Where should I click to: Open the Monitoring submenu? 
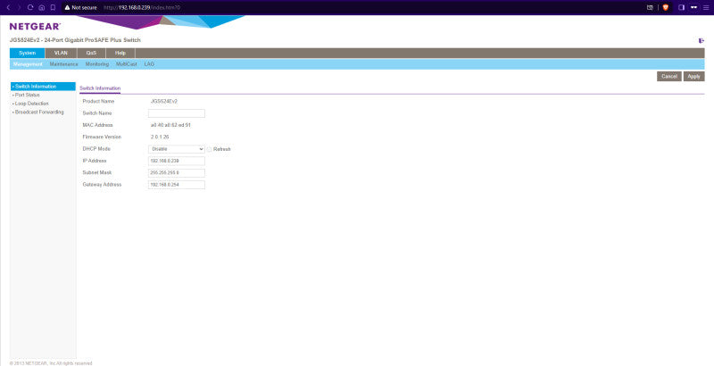[97, 64]
